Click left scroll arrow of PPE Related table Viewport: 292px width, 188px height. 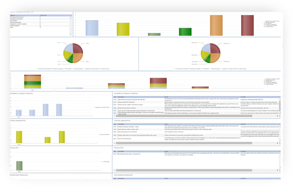[115, 170]
